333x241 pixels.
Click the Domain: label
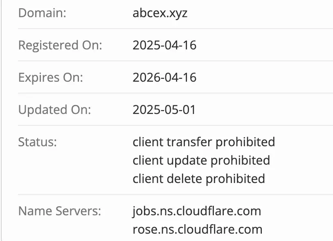click(42, 13)
